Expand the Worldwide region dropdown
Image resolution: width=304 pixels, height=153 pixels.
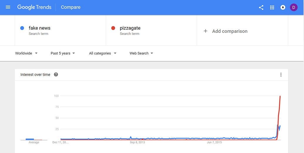point(26,53)
